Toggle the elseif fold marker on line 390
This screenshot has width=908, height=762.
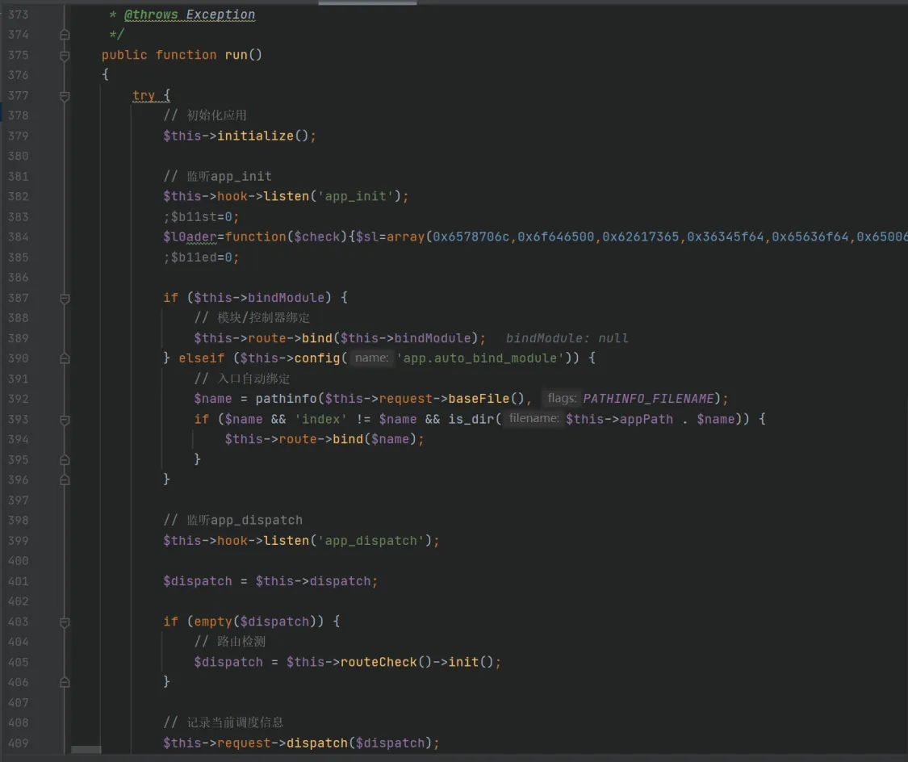tap(65, 358)
